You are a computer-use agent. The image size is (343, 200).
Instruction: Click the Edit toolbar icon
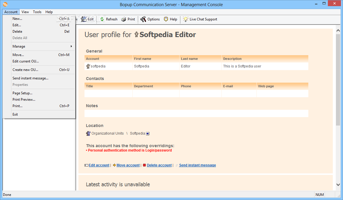(84, 19)
